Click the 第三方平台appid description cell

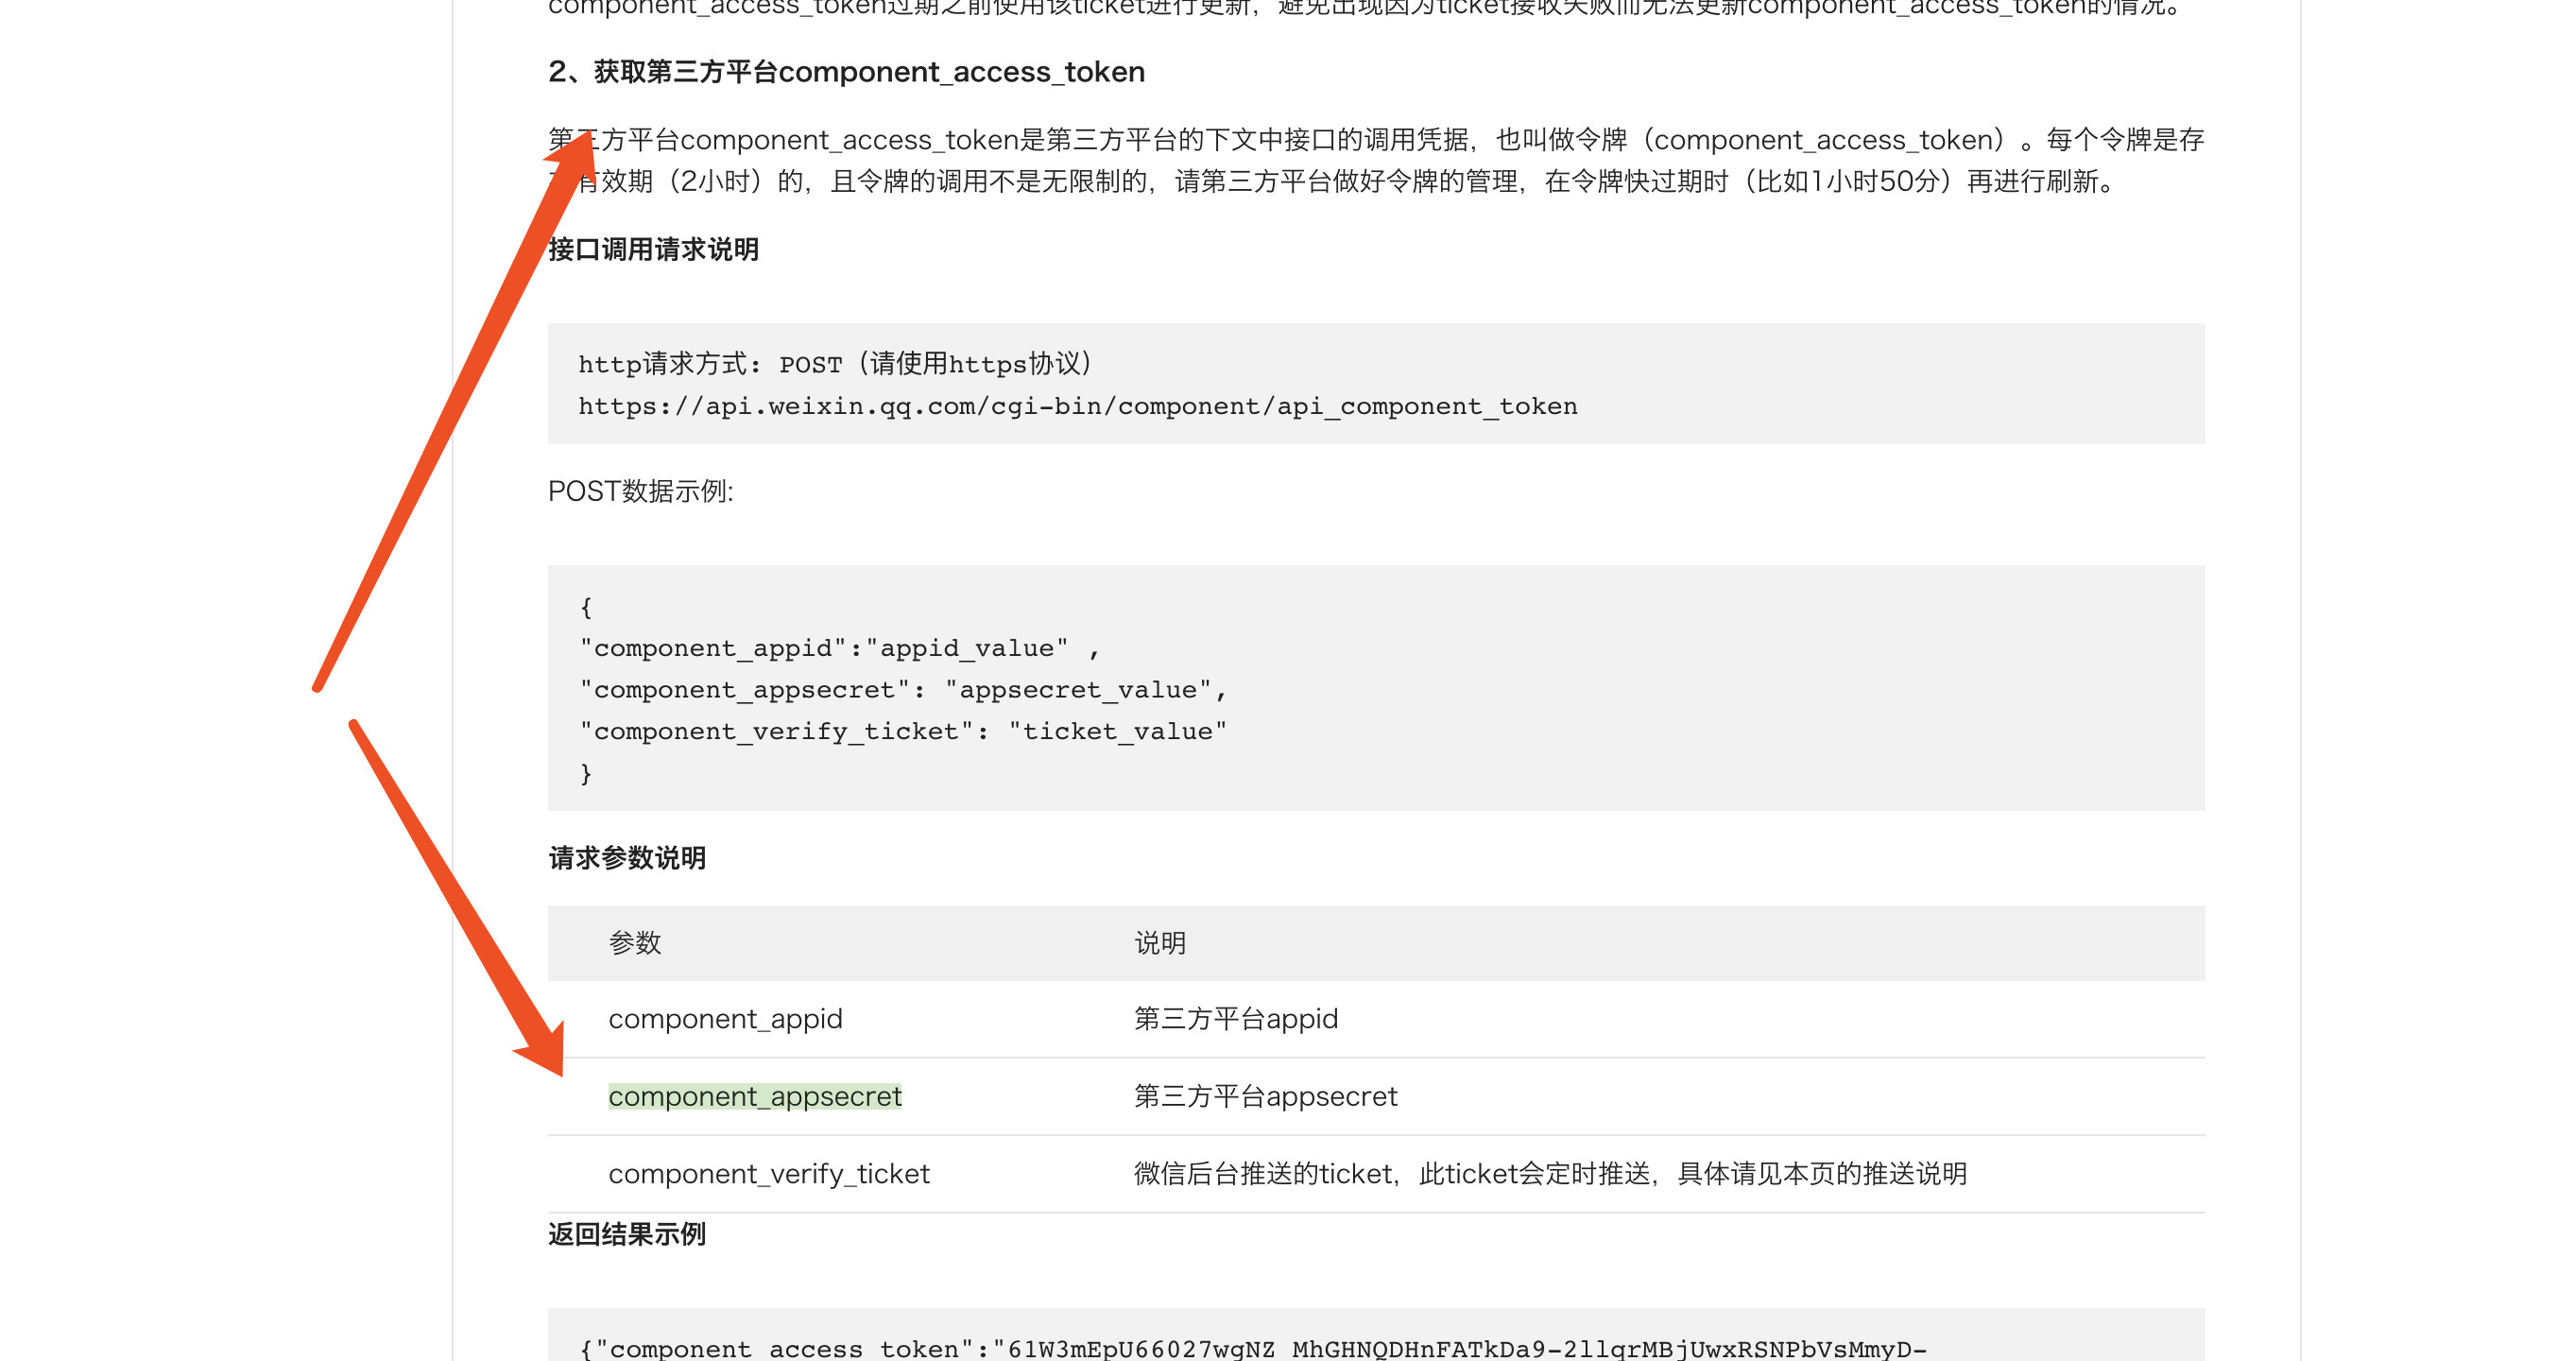click(1236, 1019)
